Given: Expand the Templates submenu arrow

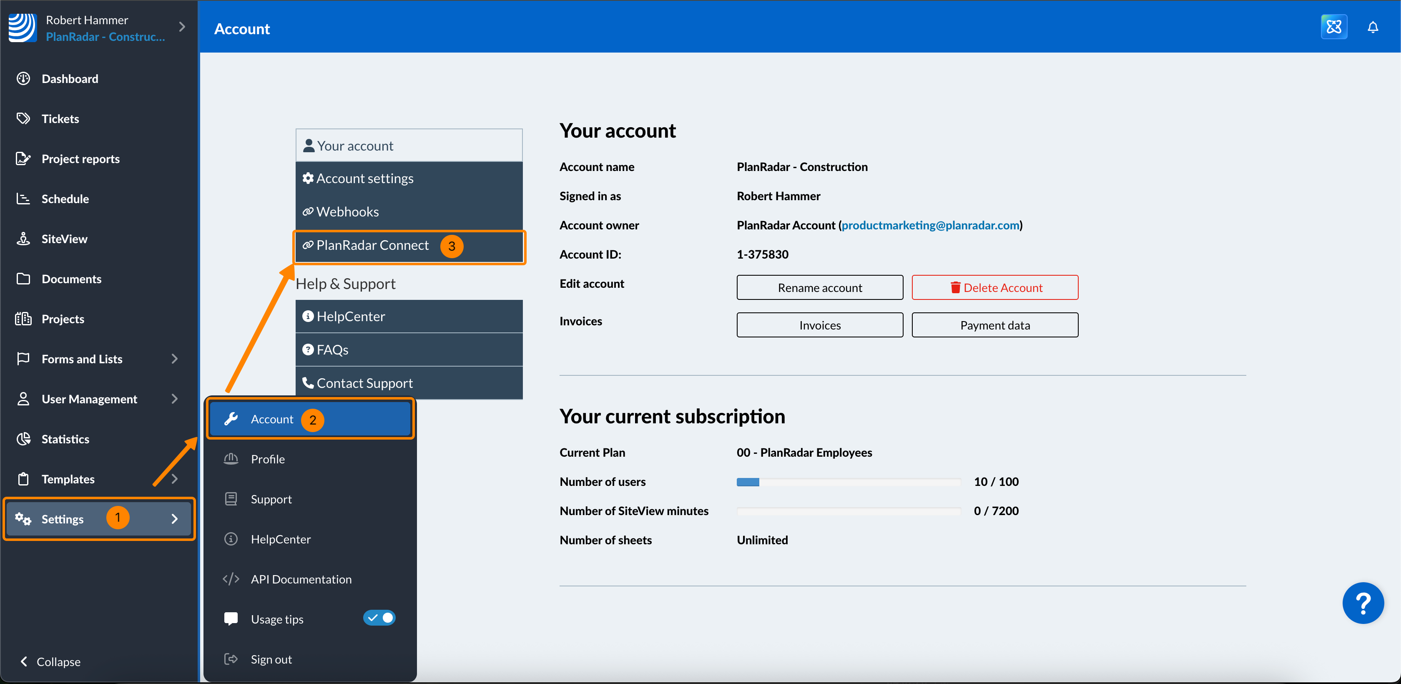Looking at the screenshot, I should pos(175,479).
